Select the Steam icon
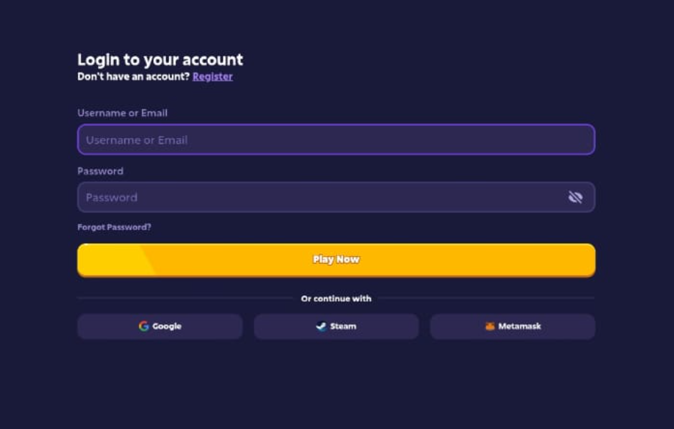The width and height of the screenshot is (674, 429). (320, 326)
